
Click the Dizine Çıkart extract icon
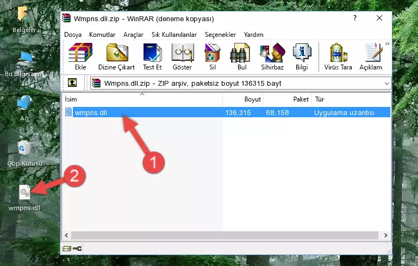tap(117, 53)
